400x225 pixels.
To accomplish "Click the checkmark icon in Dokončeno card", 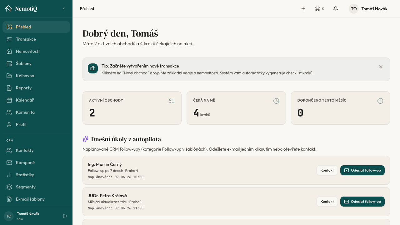I will 380,101.
